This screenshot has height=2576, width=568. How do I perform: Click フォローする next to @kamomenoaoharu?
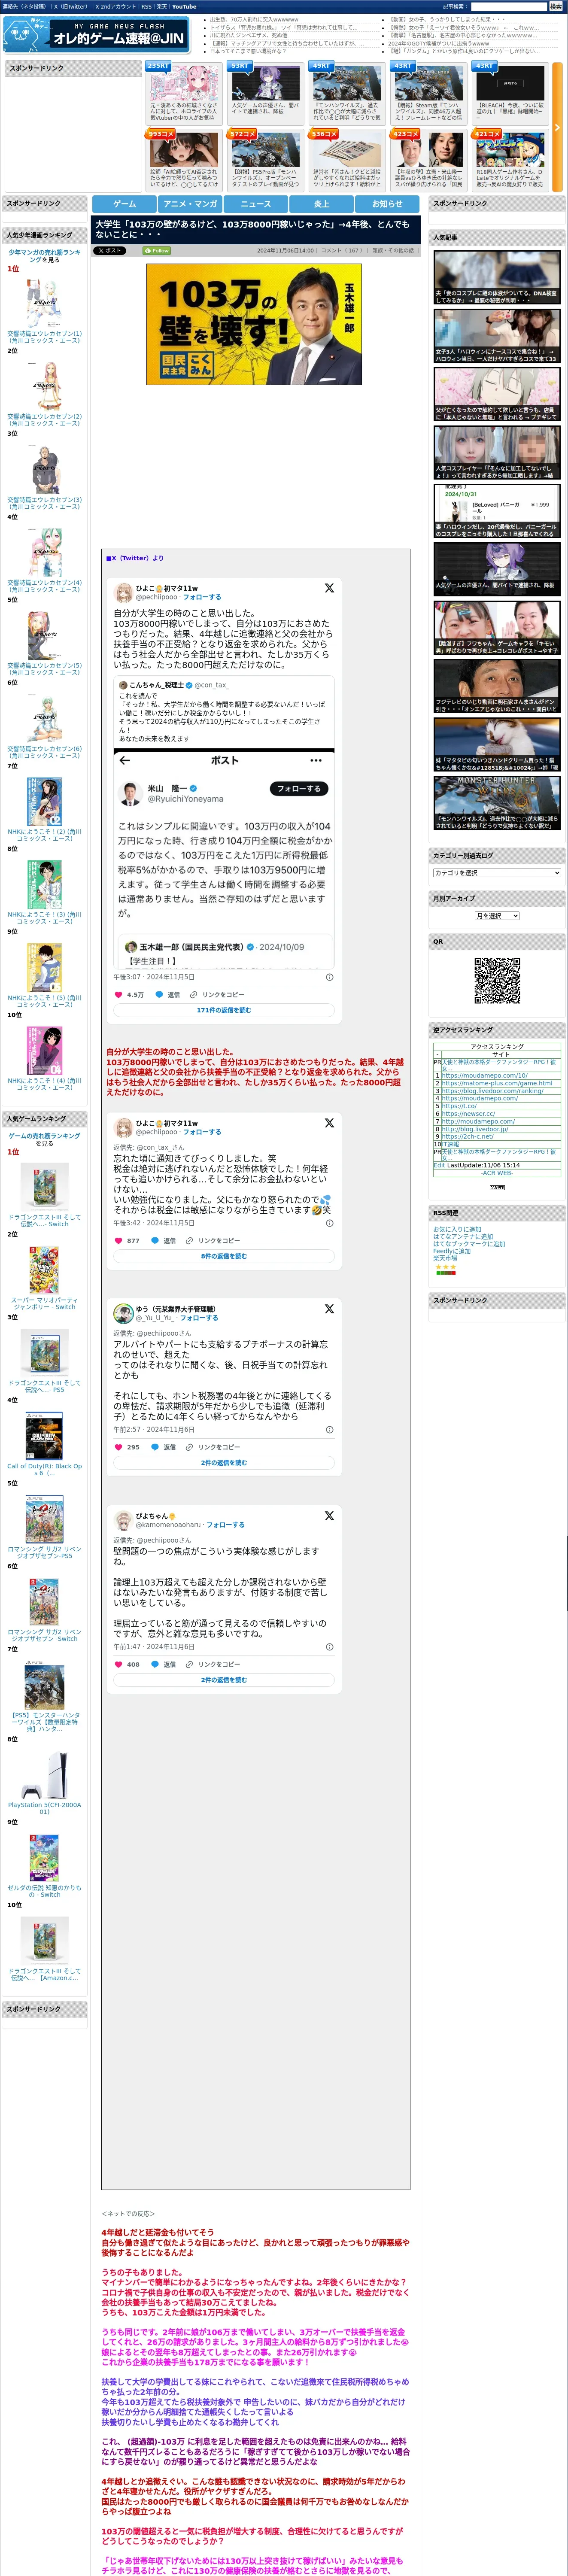[225, 1525]
